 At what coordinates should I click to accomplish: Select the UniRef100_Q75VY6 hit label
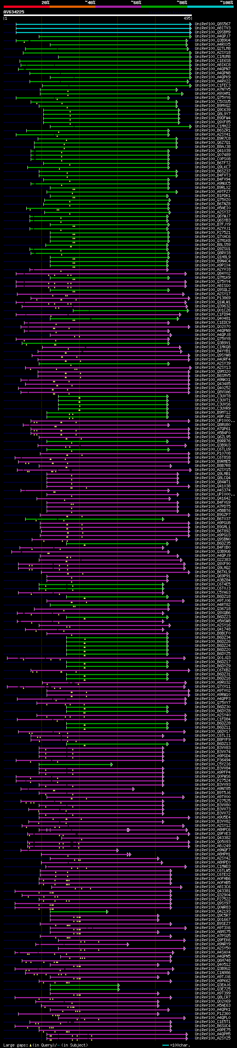(213, 98)
